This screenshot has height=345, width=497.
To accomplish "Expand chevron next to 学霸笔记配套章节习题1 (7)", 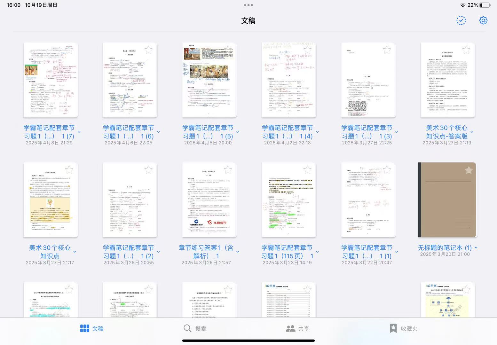I will click(79, 132).
